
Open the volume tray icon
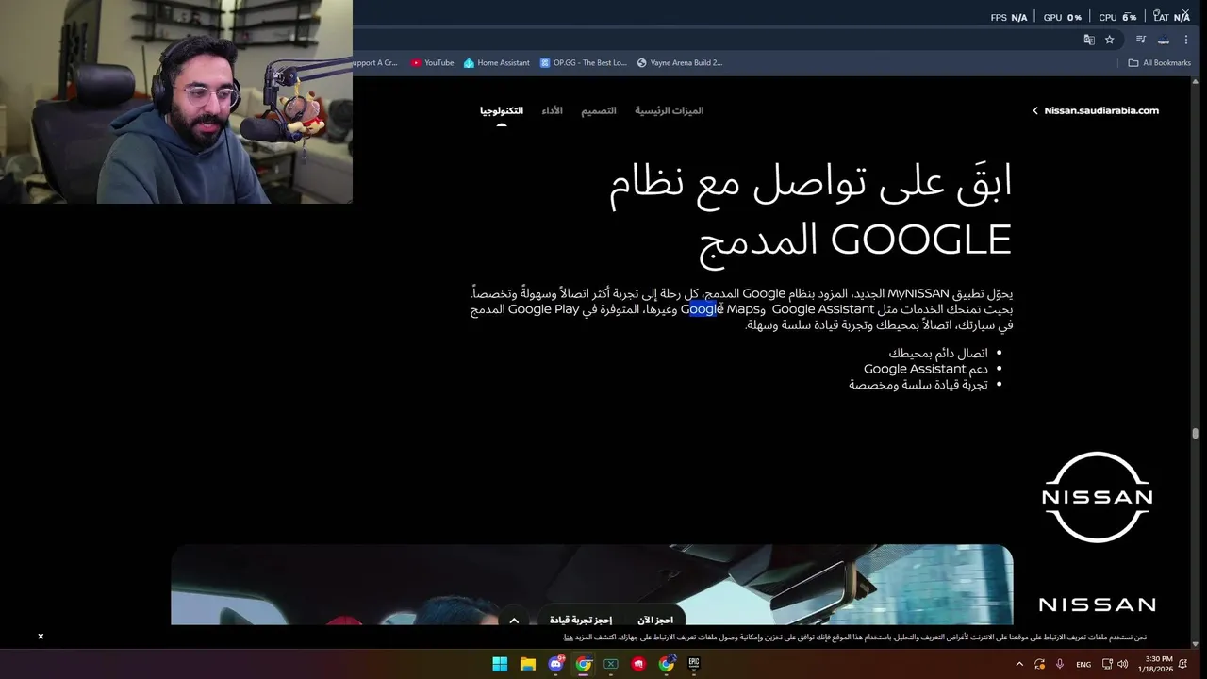[1122, 664]
